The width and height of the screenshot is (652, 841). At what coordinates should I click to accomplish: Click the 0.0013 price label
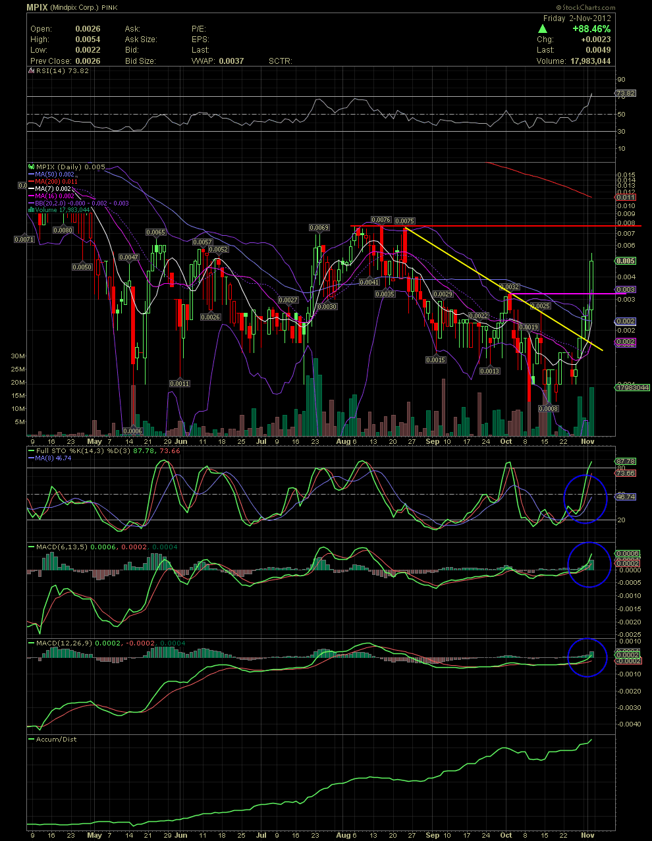pyautogui.click(x=489, y=371)
